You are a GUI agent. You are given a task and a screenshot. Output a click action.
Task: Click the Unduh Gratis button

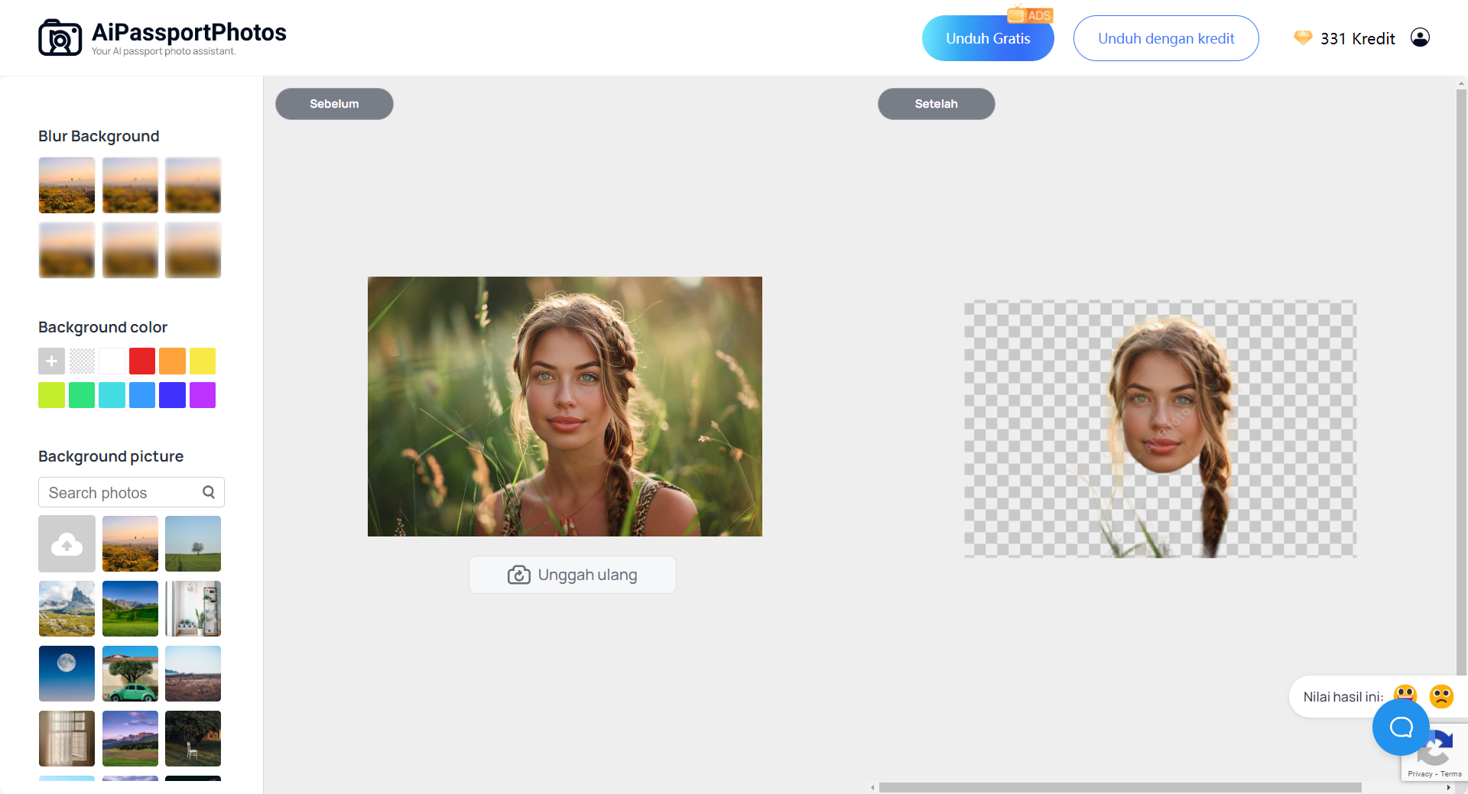(988, 37)
